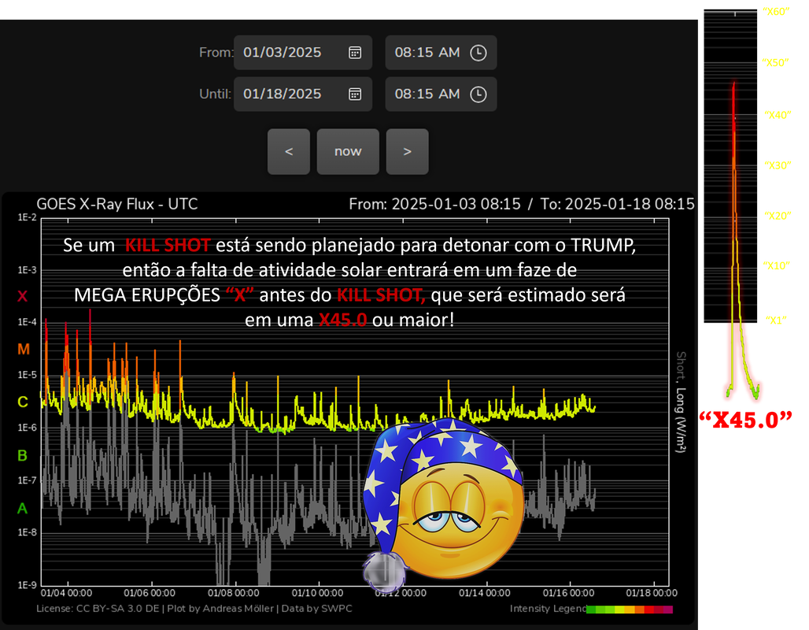Click the 'X20' label on the spike scale

coord(778,216)
